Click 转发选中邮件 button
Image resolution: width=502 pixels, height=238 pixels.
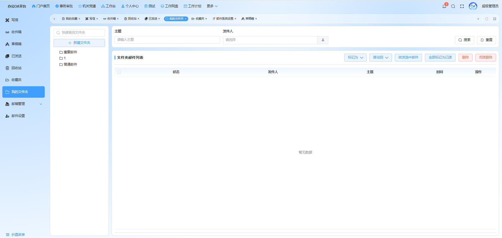408,57
